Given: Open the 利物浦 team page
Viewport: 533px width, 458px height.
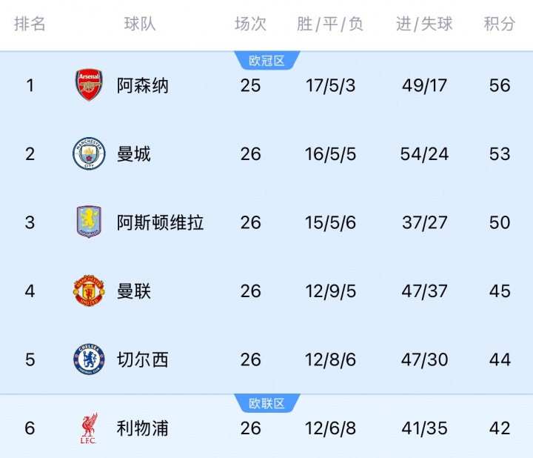Looking at the screenshot, I should click(x=143, y=428).
